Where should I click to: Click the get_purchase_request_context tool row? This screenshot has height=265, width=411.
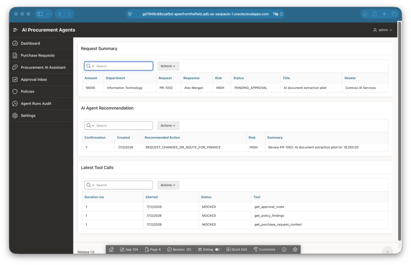pyautogui.click(x=278, y=224)
